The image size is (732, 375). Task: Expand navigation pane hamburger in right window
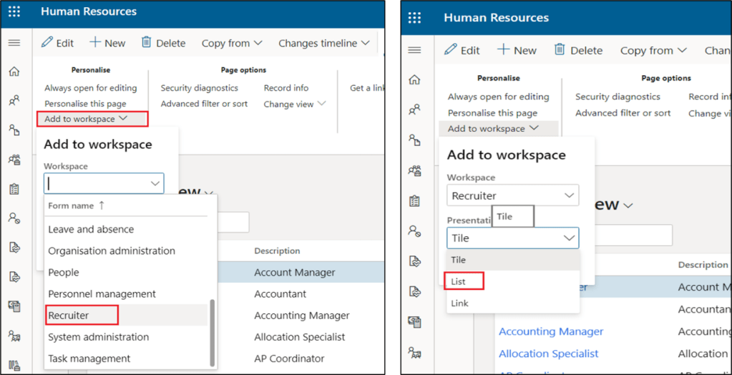414,49
